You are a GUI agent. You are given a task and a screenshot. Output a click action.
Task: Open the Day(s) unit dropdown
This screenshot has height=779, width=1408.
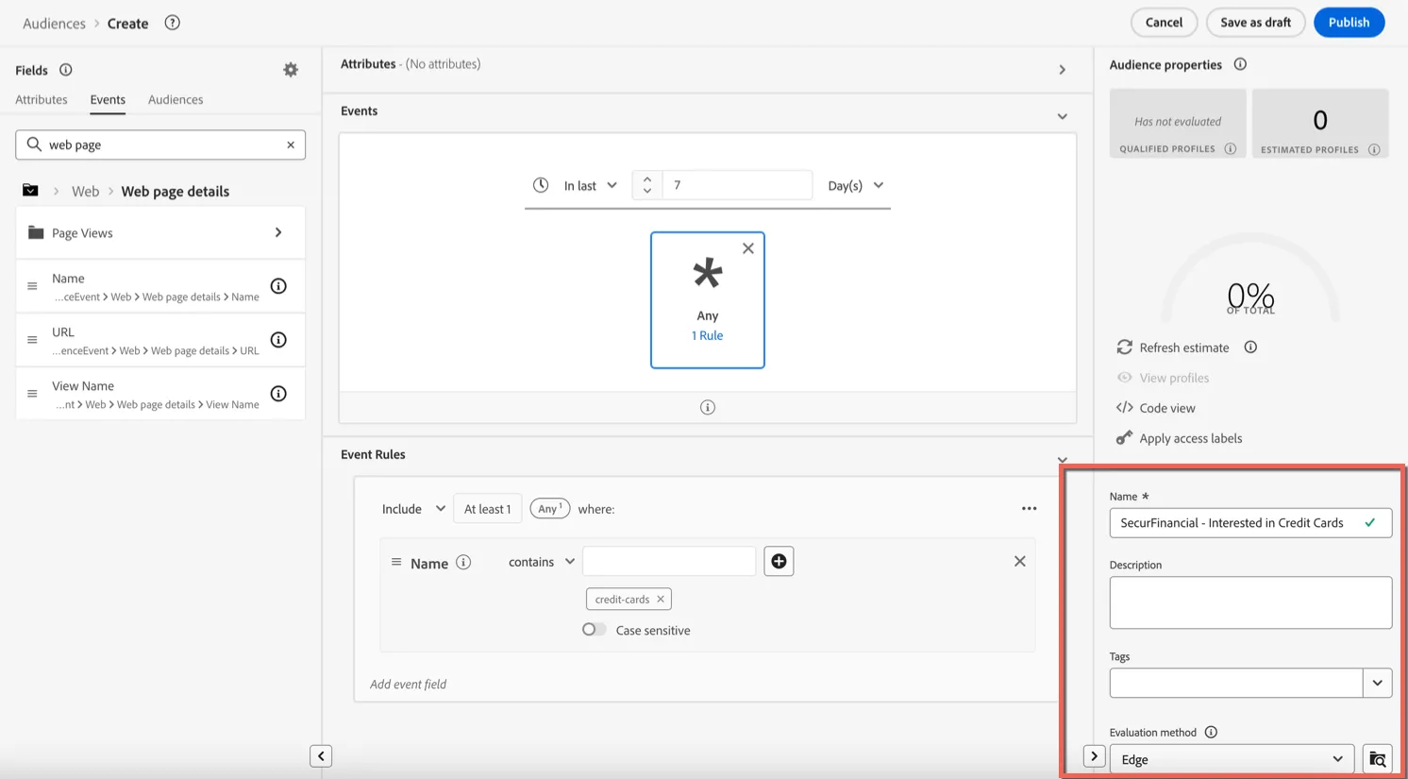click(855, 186)
